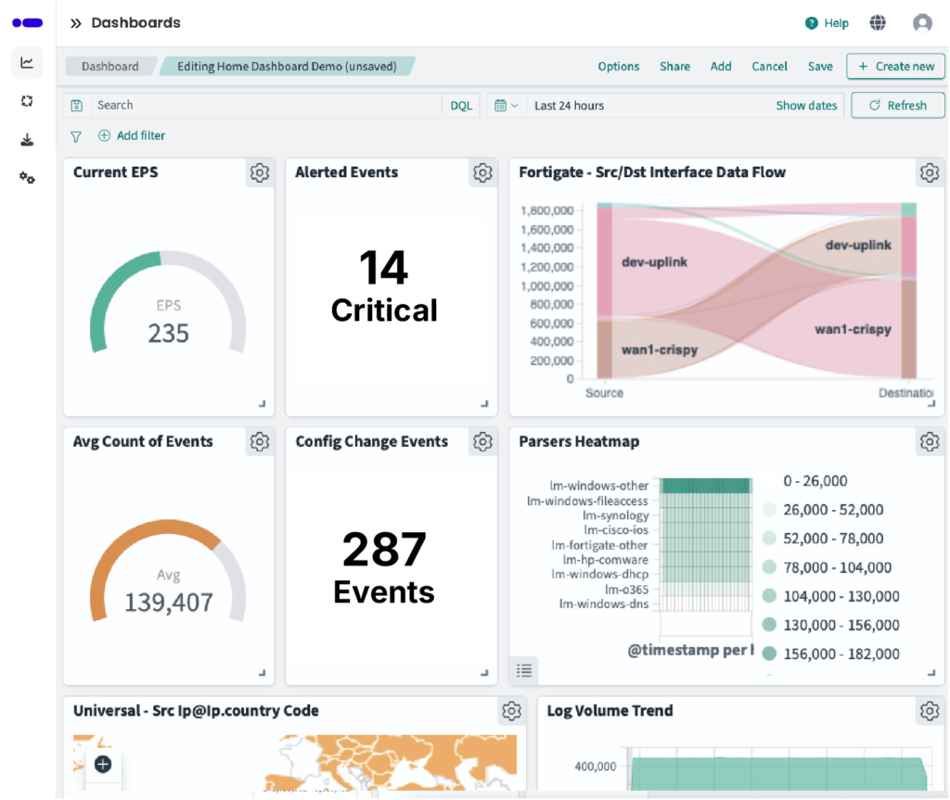This screenshot has height=800, width=950.
Task: Click Config Change Events resize handle
Action: tap(484, 673)
